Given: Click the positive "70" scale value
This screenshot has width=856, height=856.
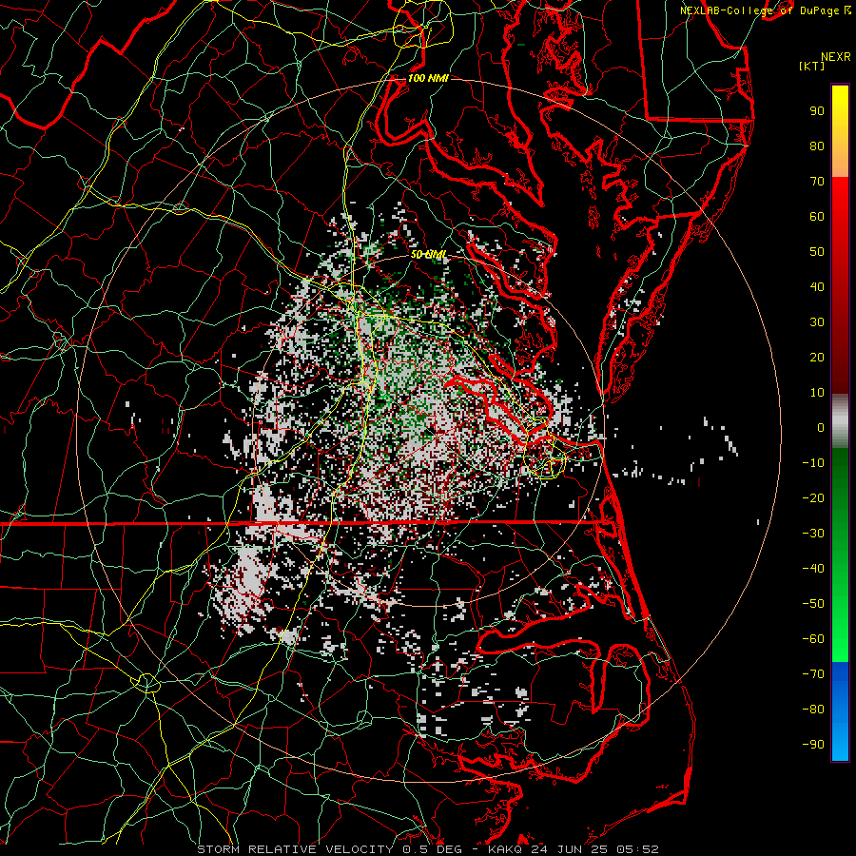Looking at the screenshot, I should 817,182.
